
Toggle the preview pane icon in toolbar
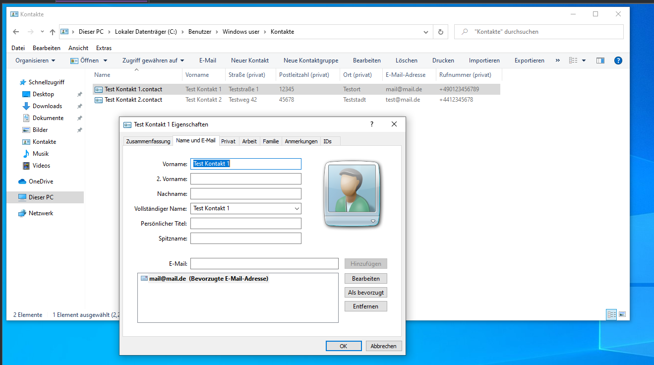[x=600, y=61]
